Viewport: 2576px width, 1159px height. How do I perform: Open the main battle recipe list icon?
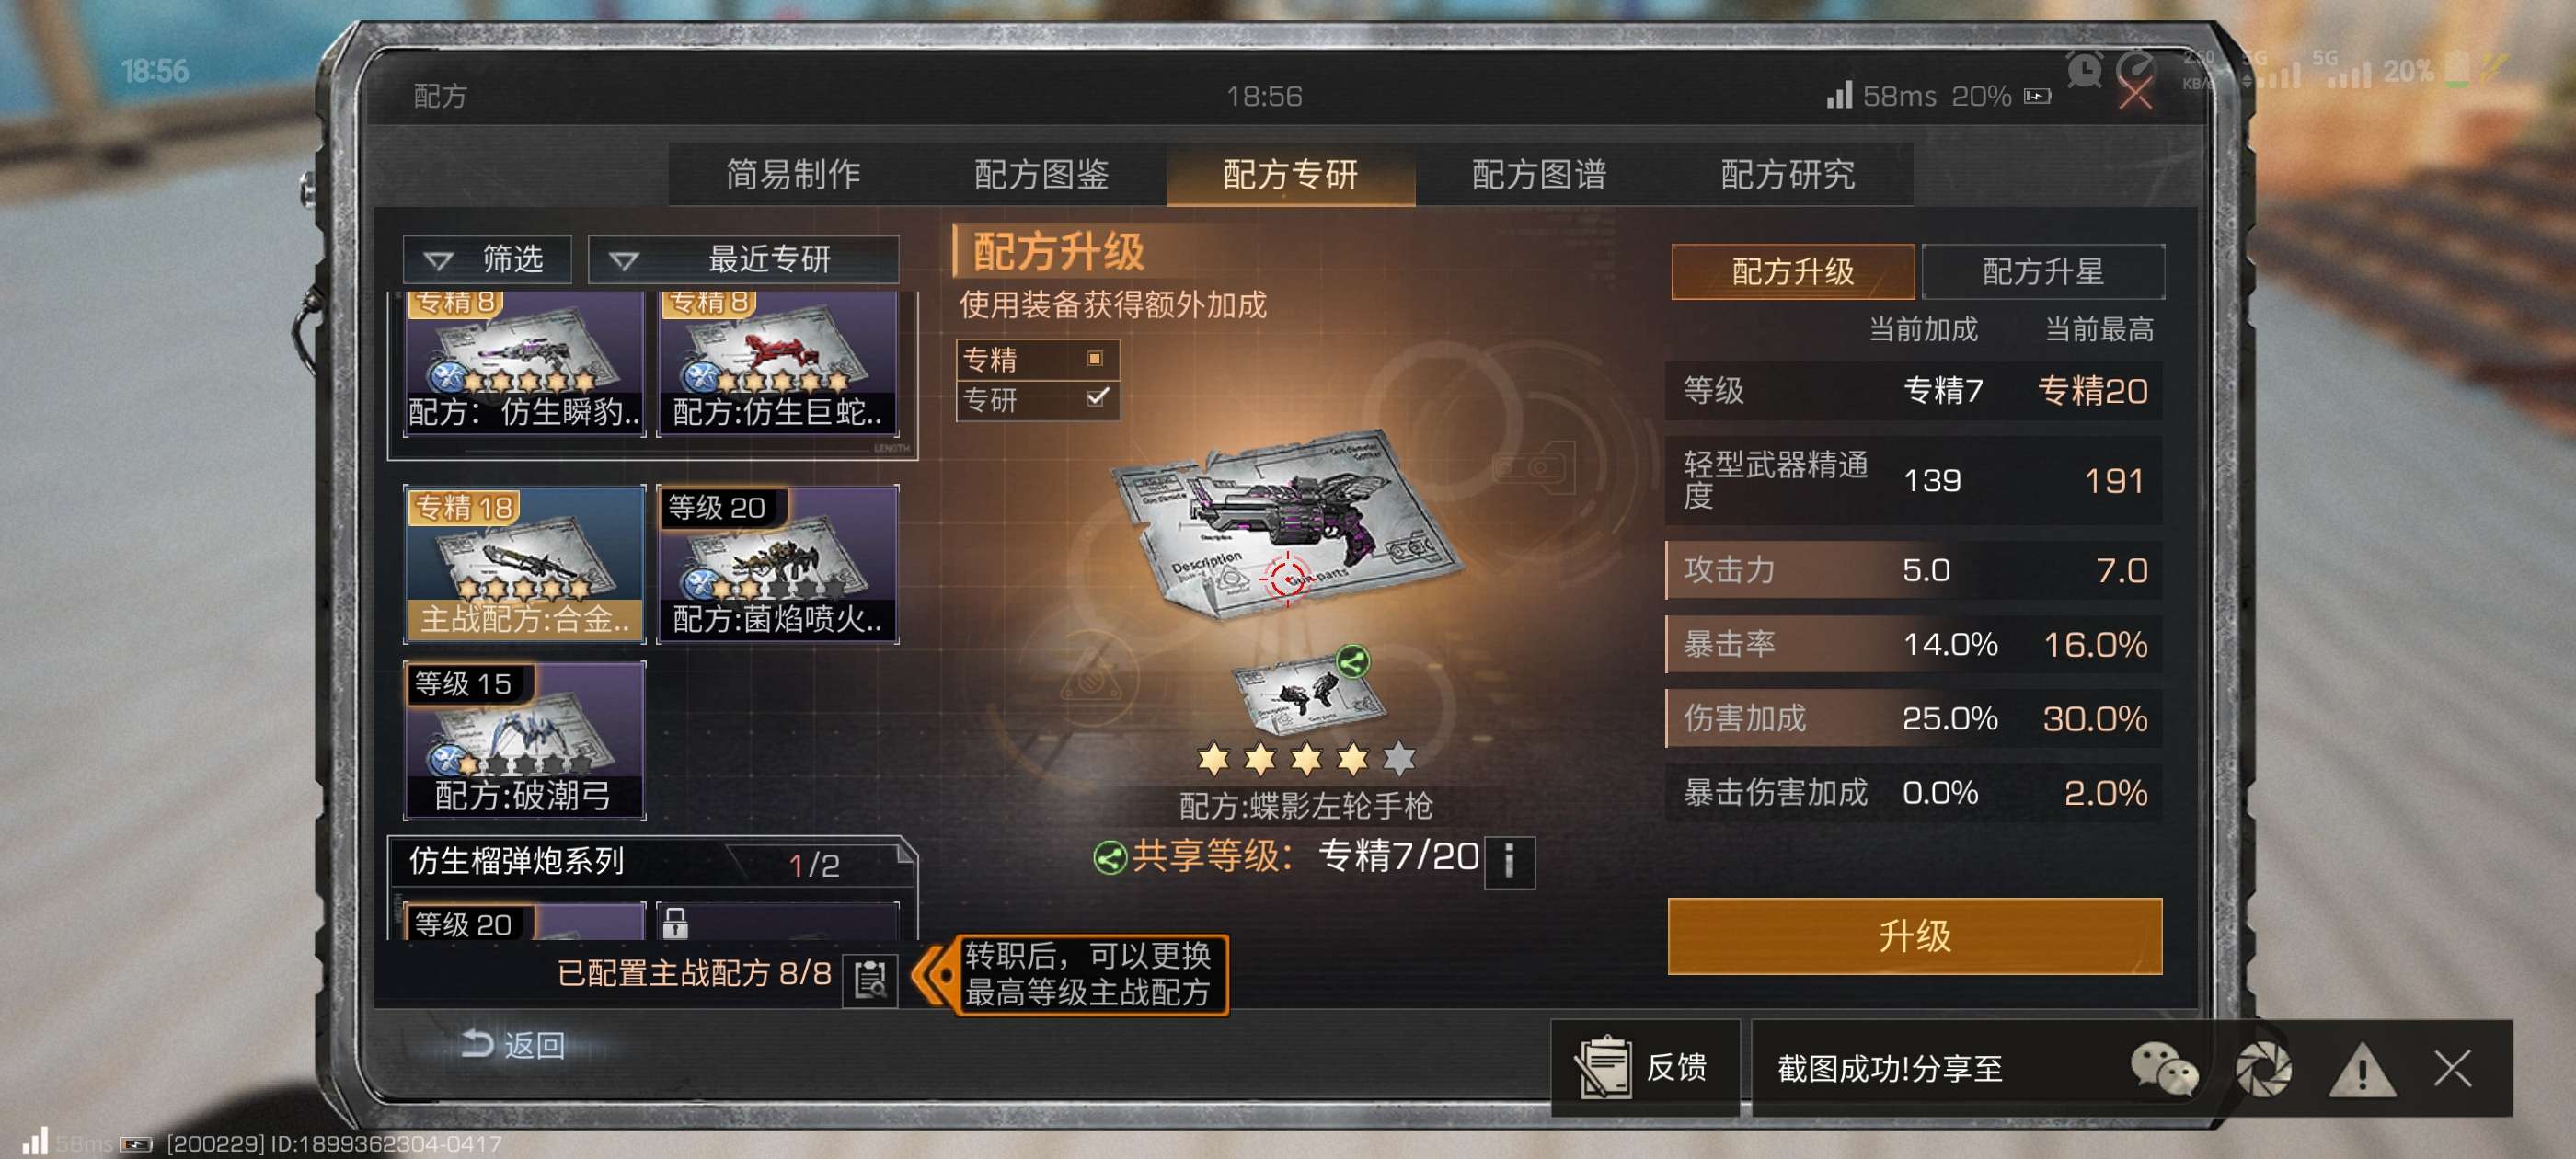point(870,979)
